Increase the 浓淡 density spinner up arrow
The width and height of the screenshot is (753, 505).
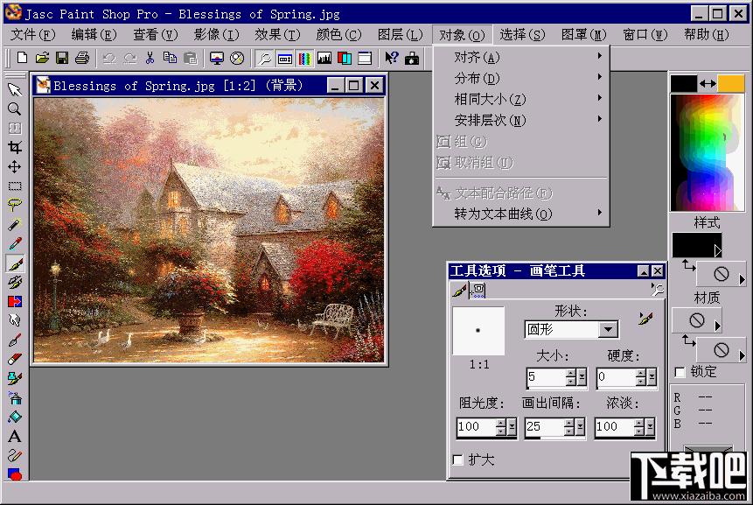[x=638, y=423]
